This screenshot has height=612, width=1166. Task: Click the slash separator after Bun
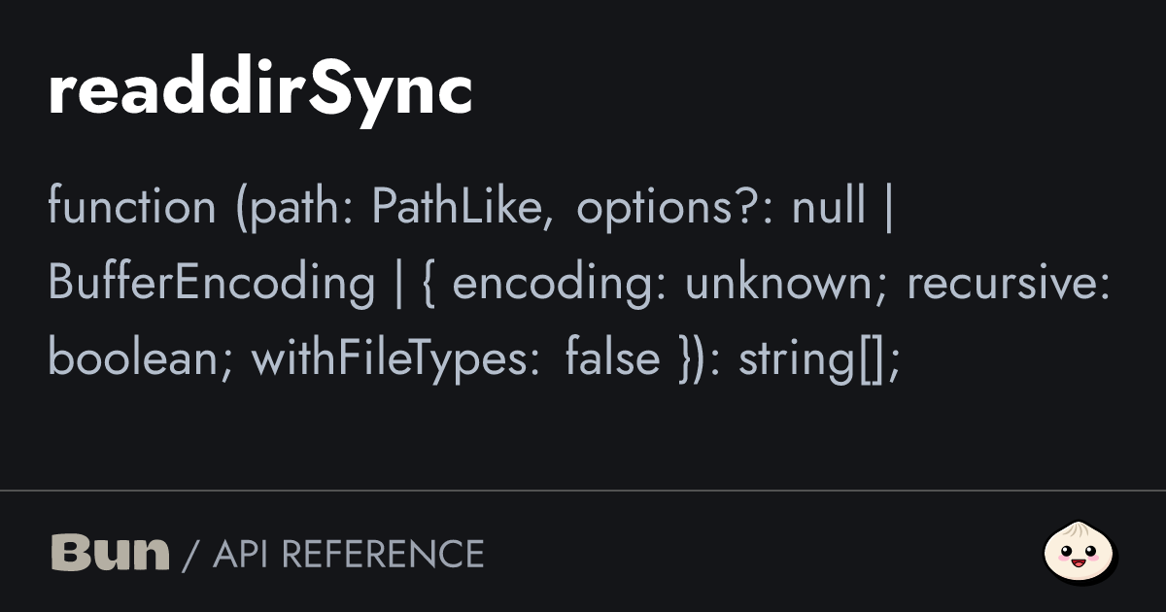(x=190, y=555)
